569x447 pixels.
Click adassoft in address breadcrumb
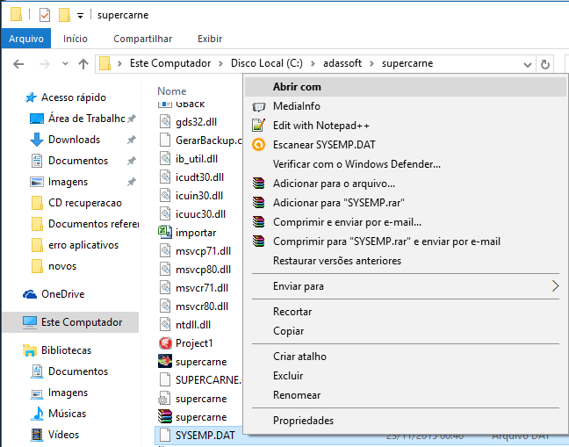[x=342, y=63]
